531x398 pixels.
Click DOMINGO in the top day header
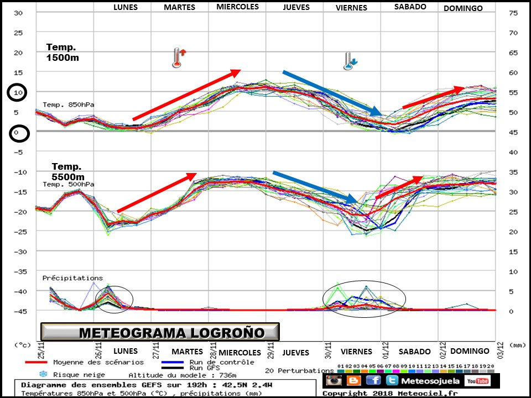(x=463, y=8)
